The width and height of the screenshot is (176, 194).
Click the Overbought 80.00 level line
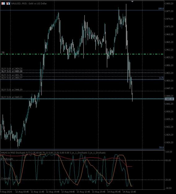point(82,160)
